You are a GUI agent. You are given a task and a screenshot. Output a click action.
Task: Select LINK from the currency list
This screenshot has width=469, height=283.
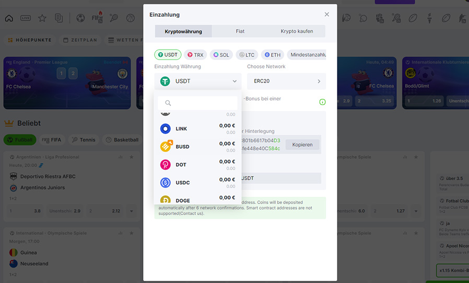(x=197, y=128)
